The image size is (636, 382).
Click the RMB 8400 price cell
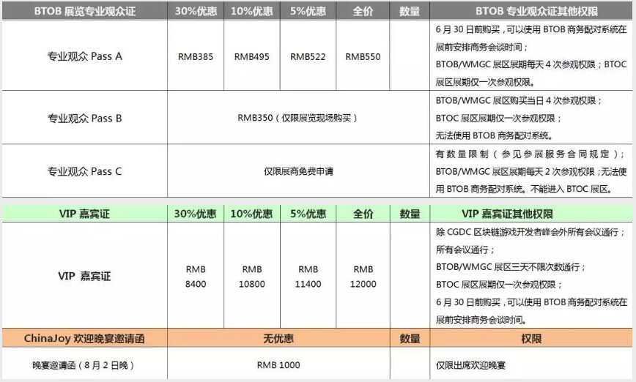[196, 277]
